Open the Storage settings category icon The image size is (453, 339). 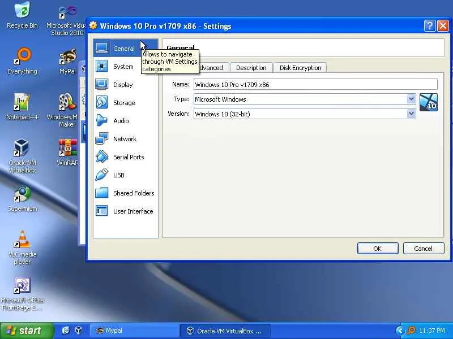102,103
